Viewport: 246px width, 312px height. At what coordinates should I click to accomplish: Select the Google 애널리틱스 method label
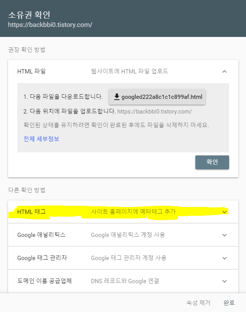pos(41,235)
